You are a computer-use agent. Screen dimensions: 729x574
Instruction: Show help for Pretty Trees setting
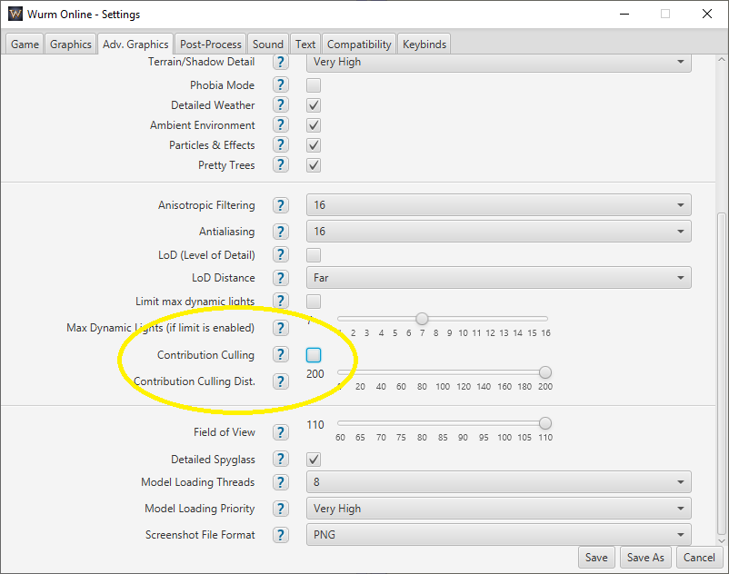point(281,165)
